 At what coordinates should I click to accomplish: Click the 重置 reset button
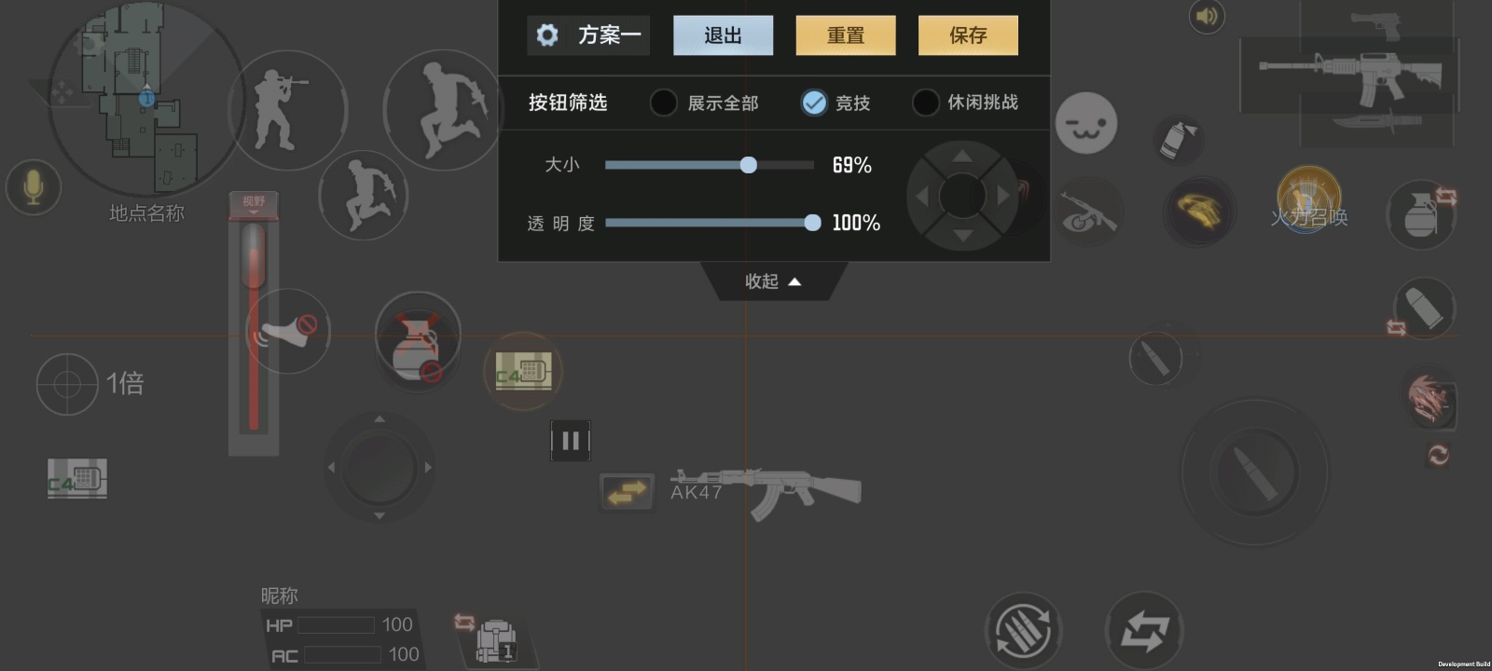(846, 35)
